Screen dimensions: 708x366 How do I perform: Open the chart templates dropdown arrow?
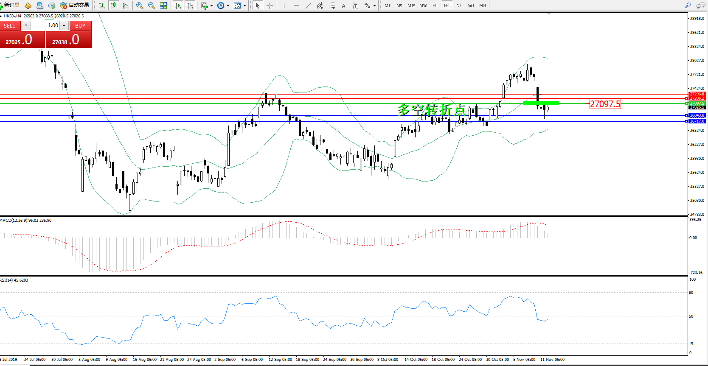click(244, 6)
